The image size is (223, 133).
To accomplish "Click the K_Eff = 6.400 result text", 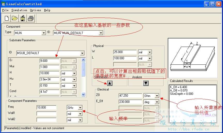I will (x=179, y=87).
